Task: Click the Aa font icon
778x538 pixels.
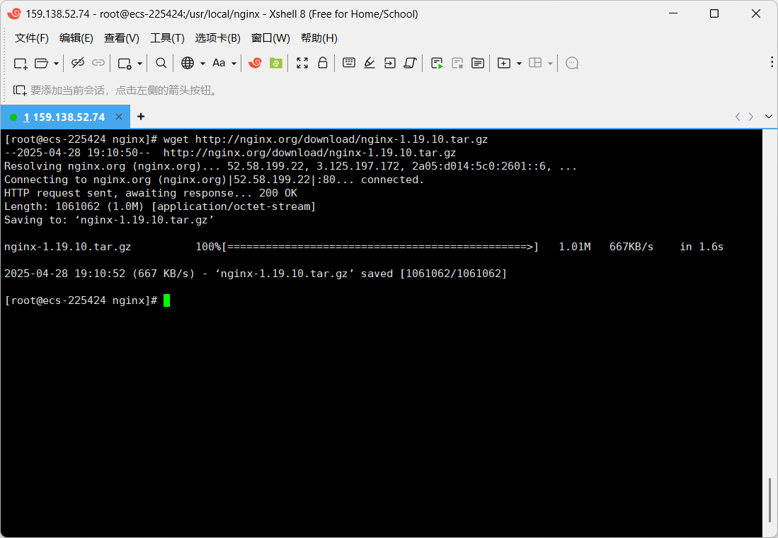Action: pos(219,63)
